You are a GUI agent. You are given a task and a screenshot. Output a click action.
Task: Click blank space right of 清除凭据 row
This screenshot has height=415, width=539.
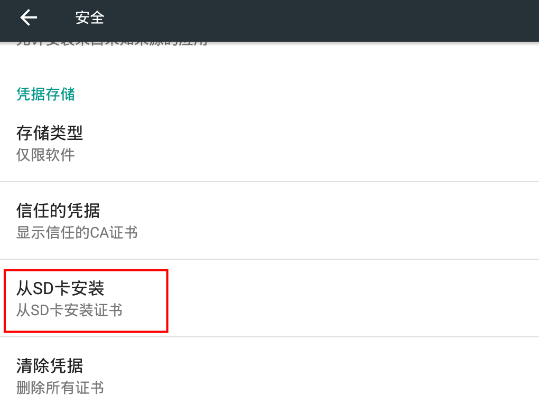pos(343,376)
